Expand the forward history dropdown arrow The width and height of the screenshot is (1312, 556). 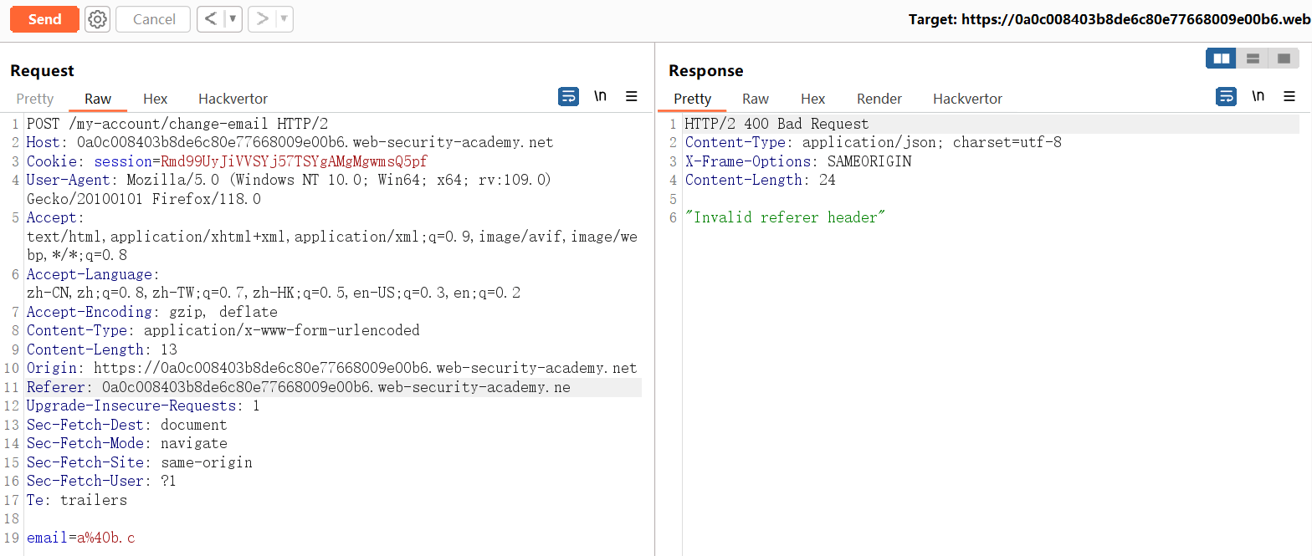pyautogui.click(x=284, y=19)
